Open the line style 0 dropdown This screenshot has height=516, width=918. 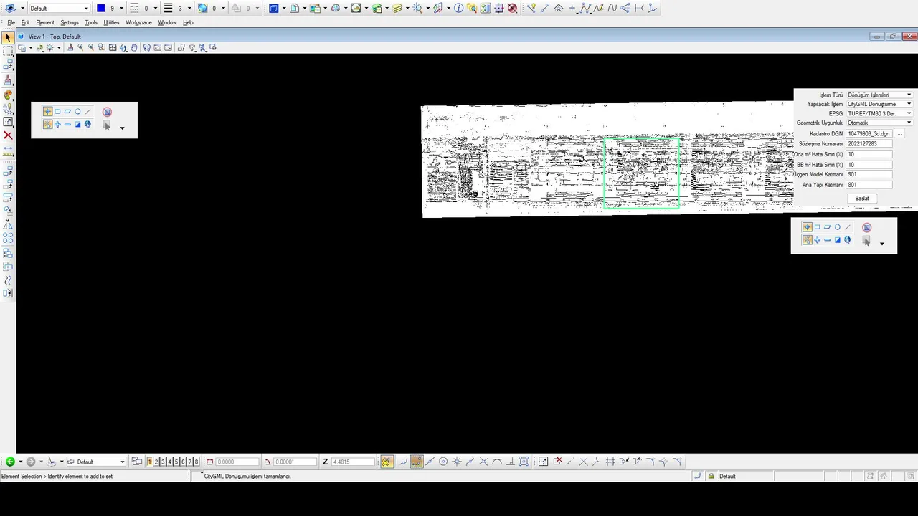pyautogui.click(x=155, y=9)
